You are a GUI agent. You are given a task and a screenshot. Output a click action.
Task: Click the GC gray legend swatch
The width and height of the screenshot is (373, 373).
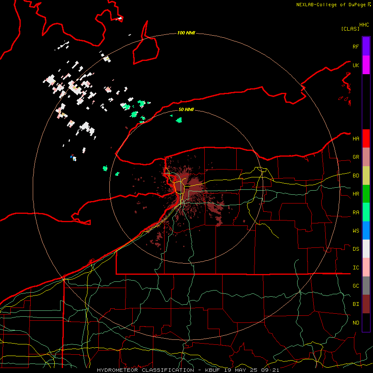coord(366,286)
